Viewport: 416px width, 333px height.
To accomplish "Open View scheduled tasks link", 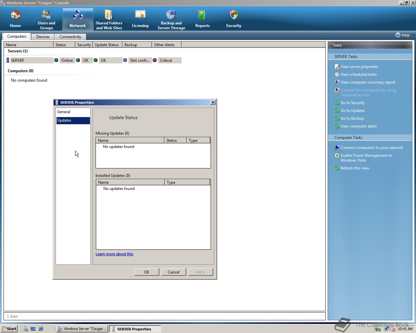I will point(358,74).
